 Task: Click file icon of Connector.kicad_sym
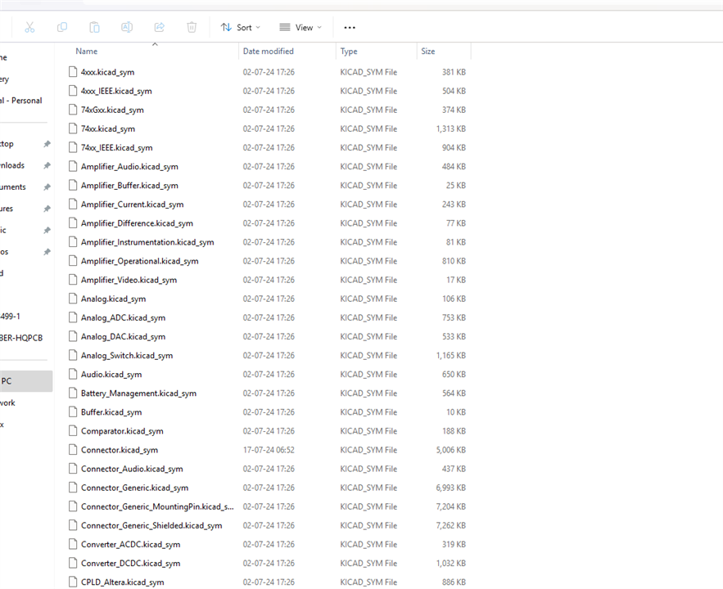(72, 450)
